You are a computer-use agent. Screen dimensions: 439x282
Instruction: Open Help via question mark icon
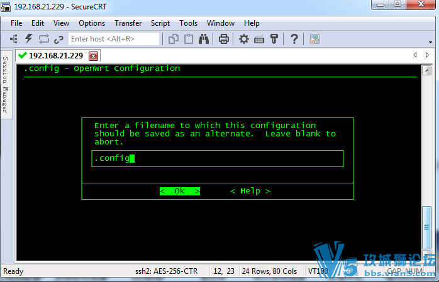(x=294, y=39)
